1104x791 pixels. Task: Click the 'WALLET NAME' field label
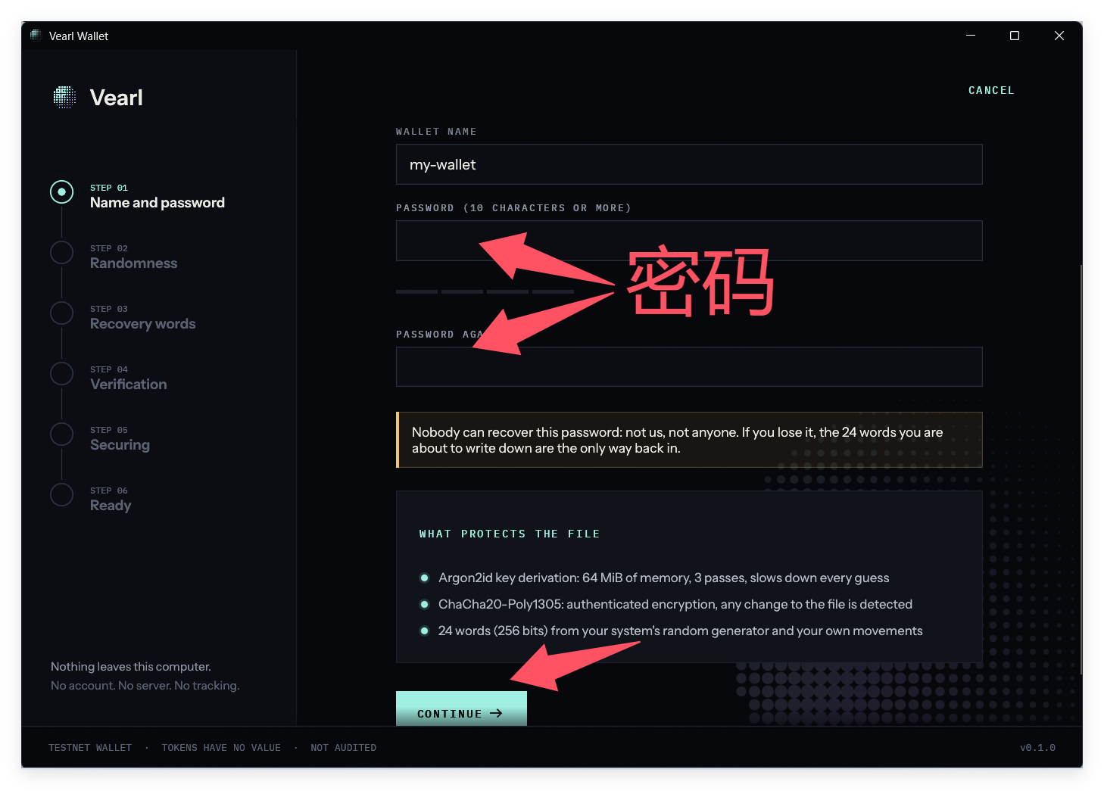pos(436,132)
